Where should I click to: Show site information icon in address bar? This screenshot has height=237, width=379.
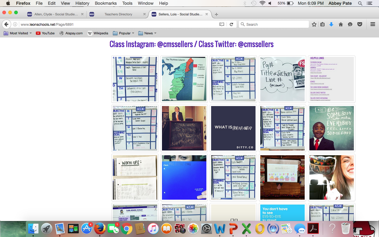pos(15,25)
